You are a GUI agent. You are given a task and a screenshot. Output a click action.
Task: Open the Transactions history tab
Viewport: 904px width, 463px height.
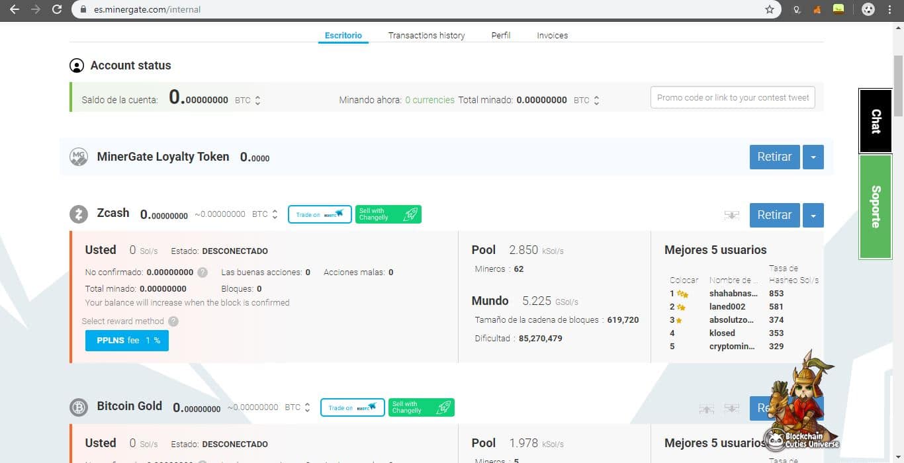coord(426,35)
